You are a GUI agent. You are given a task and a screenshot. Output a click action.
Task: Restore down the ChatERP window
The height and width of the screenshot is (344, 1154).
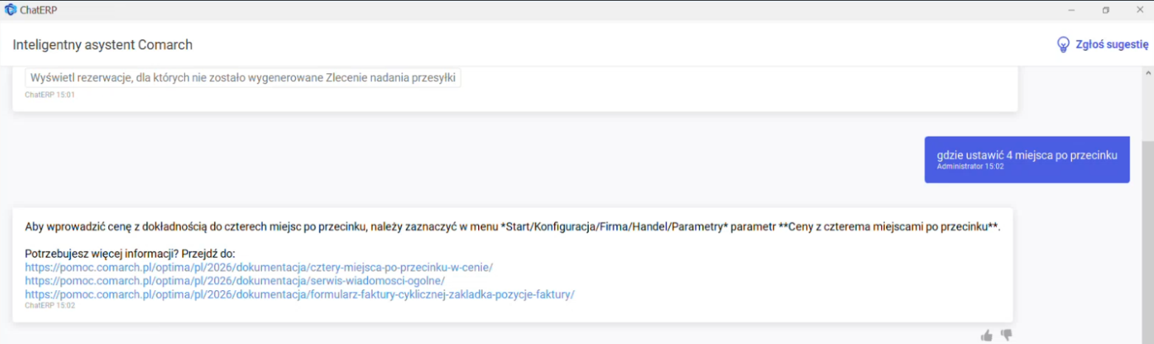pos(1105,10)
